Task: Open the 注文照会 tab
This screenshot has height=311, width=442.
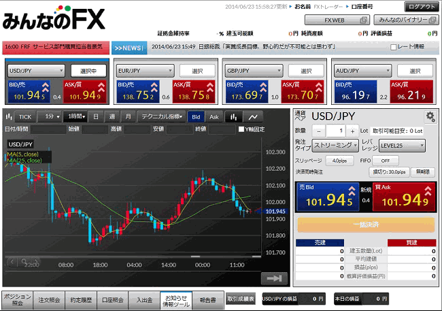Action: 49,299
